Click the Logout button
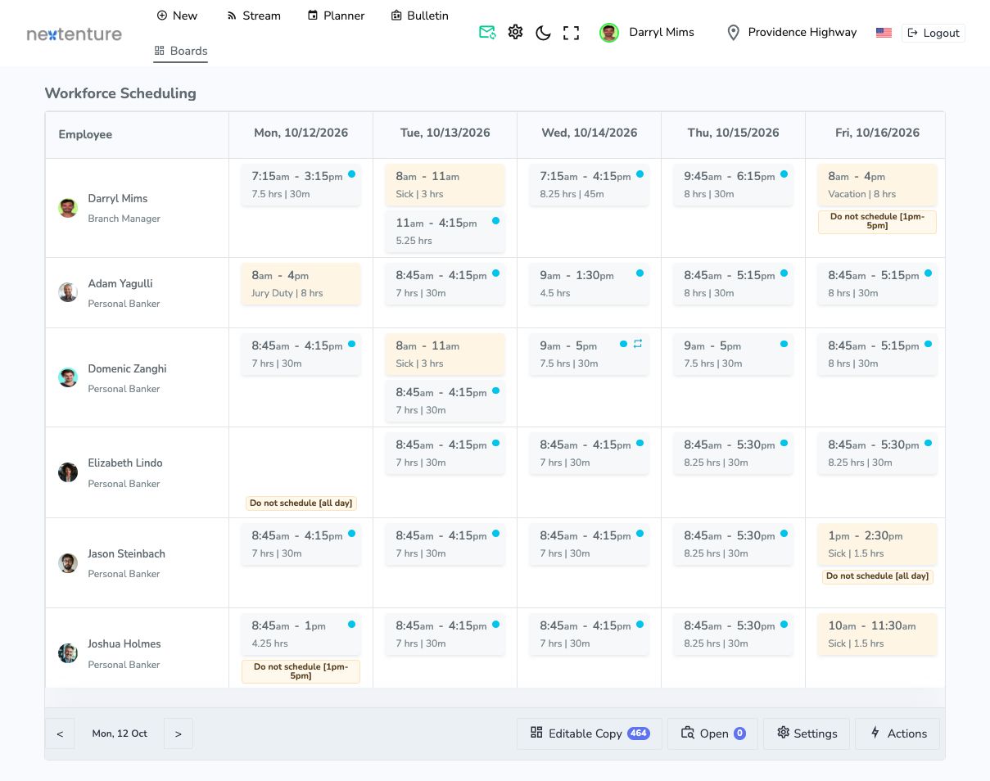Viewport: 990px width, 781px height. coord(933,33)
